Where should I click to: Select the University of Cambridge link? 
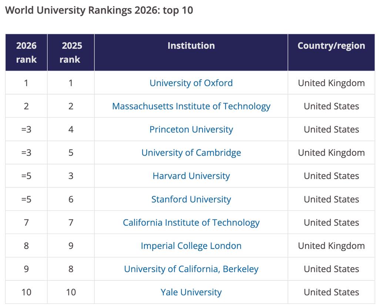point(191,153)
